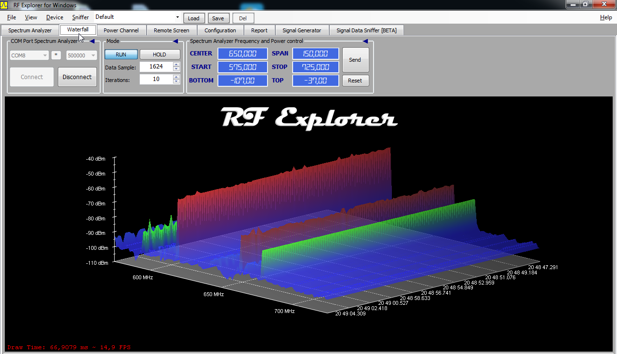Open the Device menu
The height and width of the screenshot is (354, 617).
point(54,17)
